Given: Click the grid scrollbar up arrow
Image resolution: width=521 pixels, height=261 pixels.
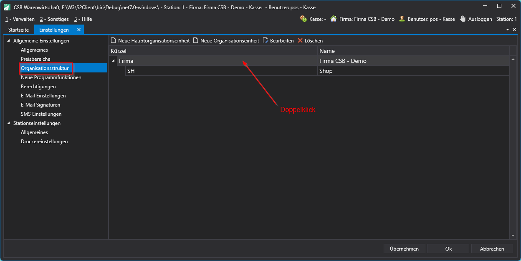Looking at the screenshot, I should [513, 59].
